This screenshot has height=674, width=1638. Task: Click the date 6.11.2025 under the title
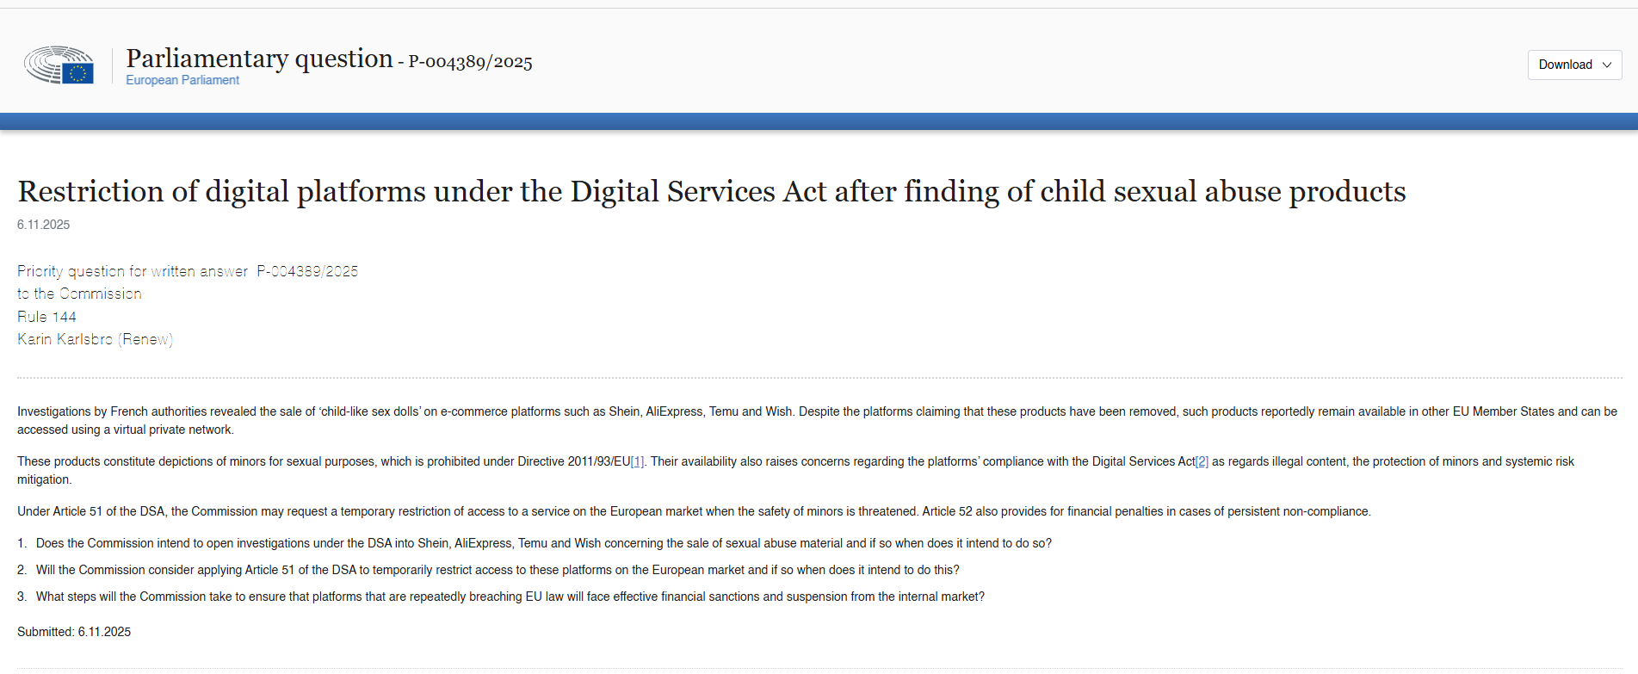[x=44, y=225]
